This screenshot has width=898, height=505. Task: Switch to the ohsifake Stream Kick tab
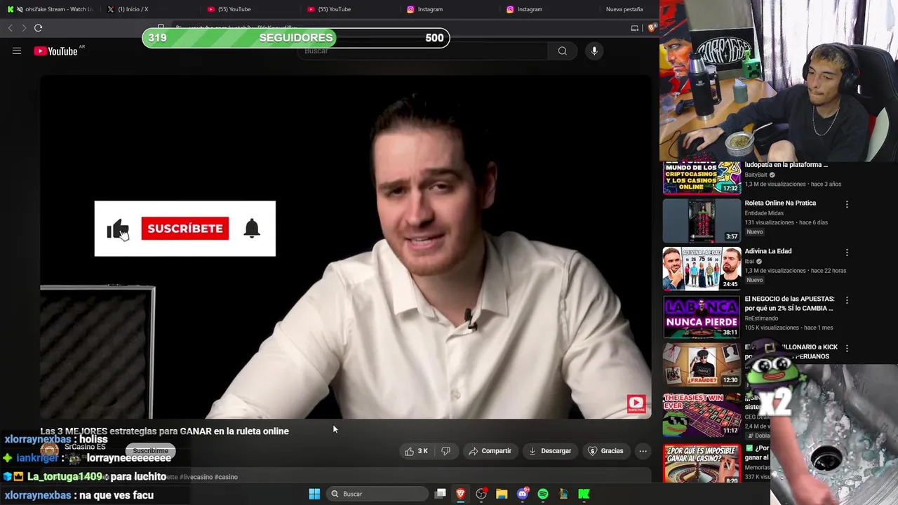[x=50, y=9]
